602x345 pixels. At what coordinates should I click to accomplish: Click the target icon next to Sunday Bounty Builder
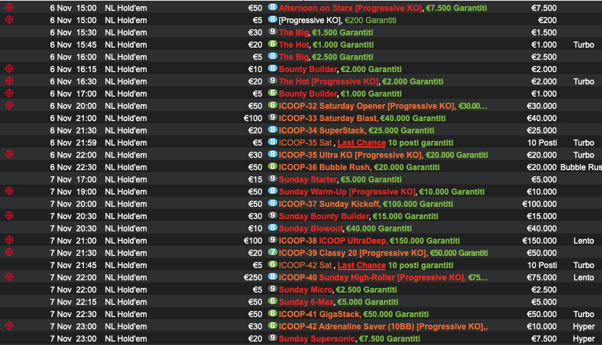(x=10, y=216)
